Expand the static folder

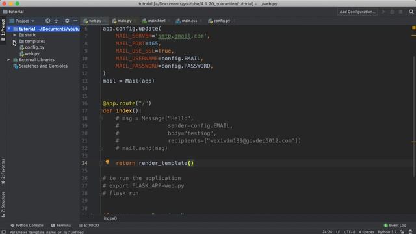pos(14,35)
